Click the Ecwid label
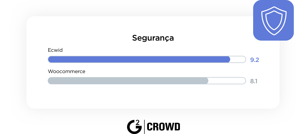Image resolution: width=305 pixels, height=134 pixels. (x=55, y=50)
